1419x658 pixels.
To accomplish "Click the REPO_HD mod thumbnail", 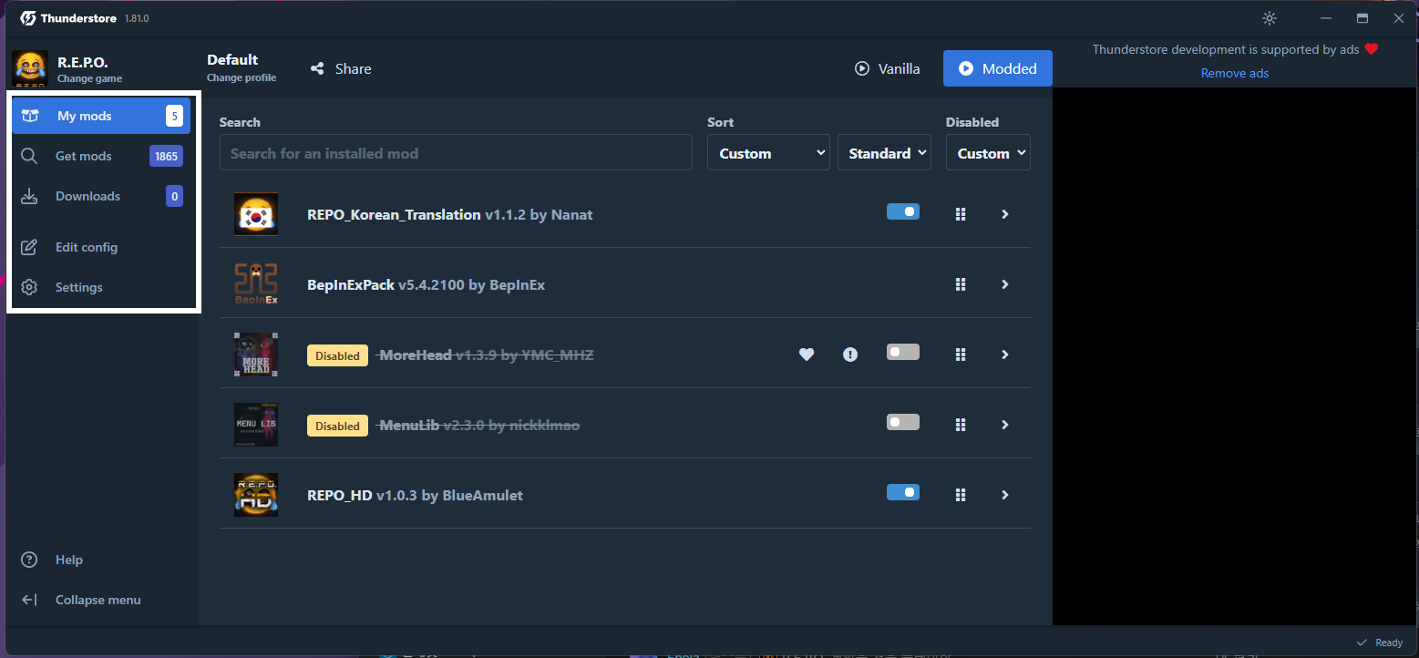I will click(x=256, y=495).
